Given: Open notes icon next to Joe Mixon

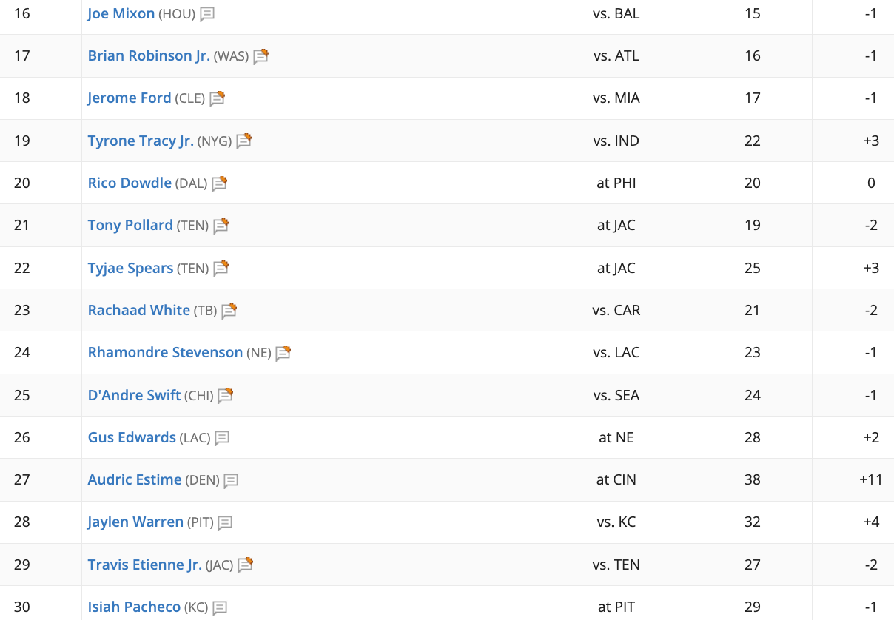Looking at the screenshot, I should tap(207, 14).
